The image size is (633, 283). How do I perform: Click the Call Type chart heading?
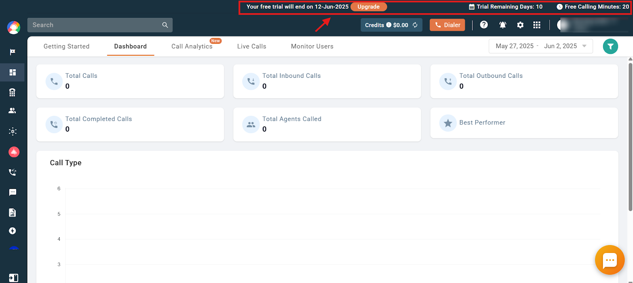click(x=66, y=163)
